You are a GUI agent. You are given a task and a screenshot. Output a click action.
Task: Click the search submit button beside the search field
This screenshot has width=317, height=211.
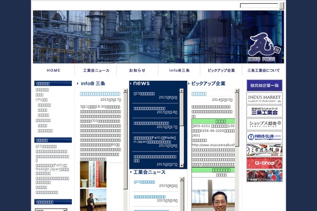(x=282, y=6)
